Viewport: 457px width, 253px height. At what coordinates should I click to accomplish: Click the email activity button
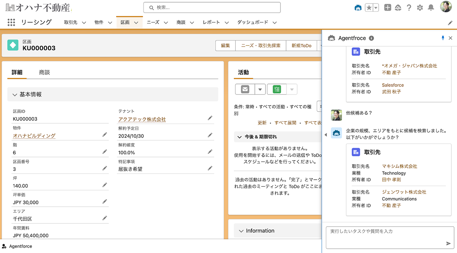245,89
